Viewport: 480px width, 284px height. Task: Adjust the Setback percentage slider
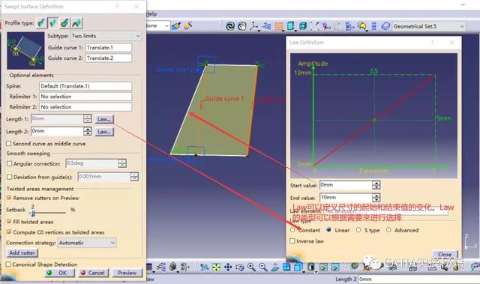pos(33,213)
